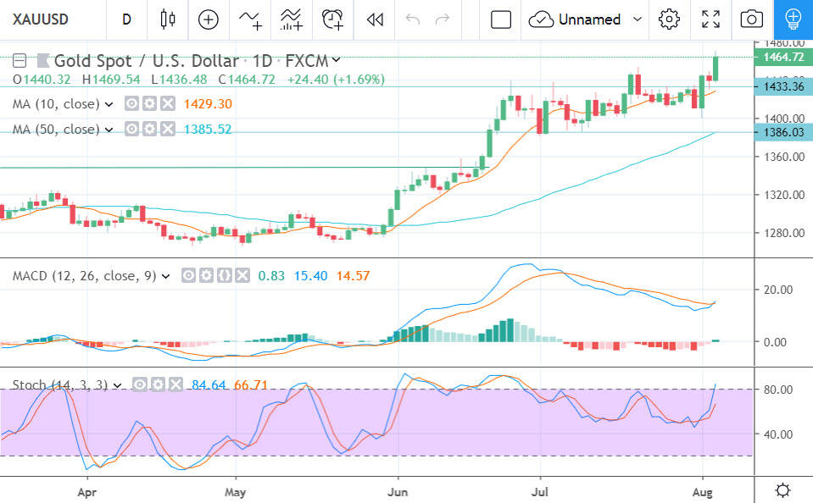Toggle MACD indicator visibility
This screenshot has width=813, height=503.
[188, 275]
